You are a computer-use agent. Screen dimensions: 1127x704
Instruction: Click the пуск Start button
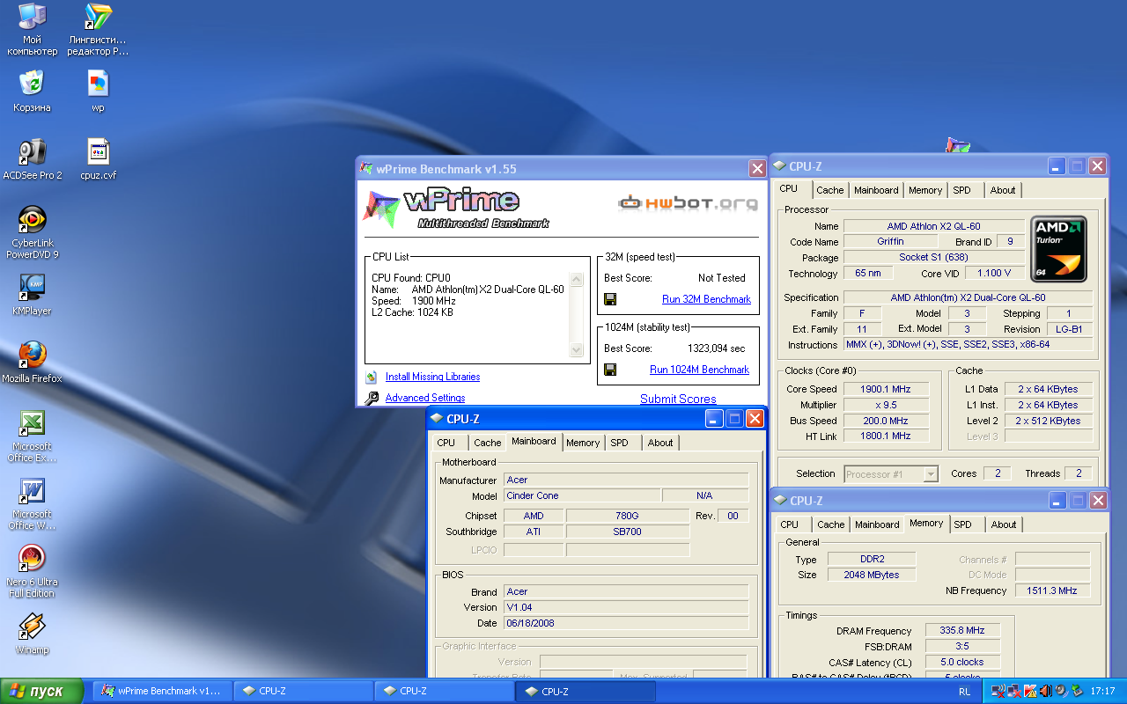42,691
